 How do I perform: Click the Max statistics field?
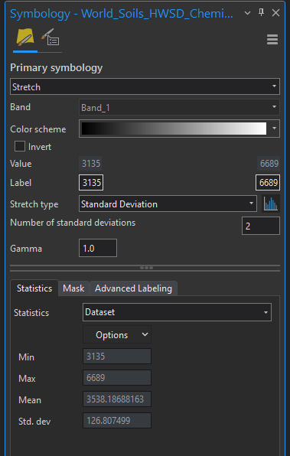point(117,378)
